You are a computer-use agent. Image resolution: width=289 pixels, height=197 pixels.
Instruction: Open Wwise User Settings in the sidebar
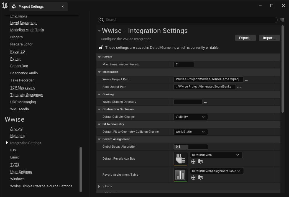tap(21, 172)
